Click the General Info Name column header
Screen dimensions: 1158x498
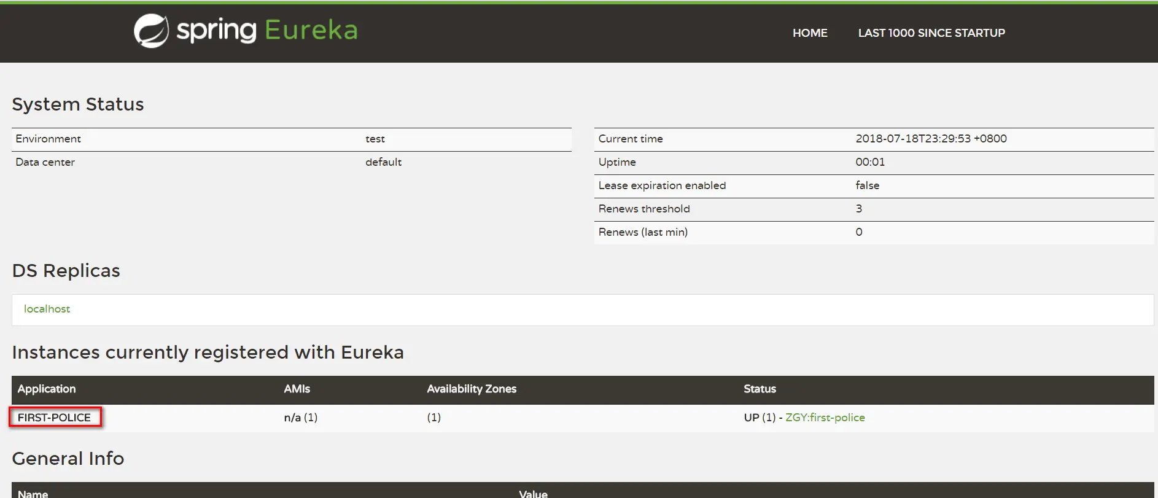33,494
